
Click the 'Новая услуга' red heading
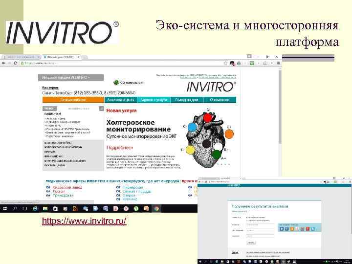[x=121, y=110]
